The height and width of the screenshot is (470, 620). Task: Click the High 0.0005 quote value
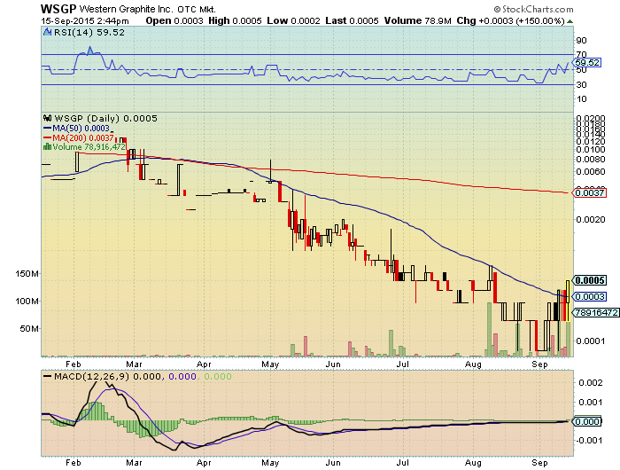pos(235,20)
